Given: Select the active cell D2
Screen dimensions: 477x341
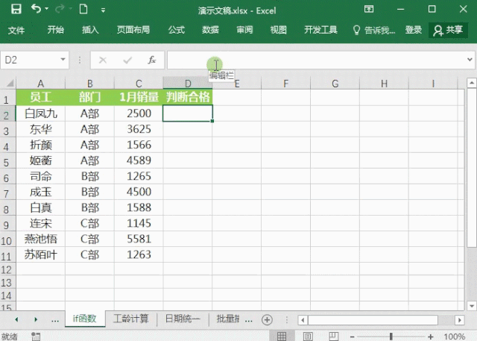Looking at the screenshot, I should tap(188, 113).
